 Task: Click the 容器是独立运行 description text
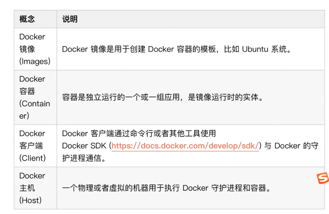tap(163, 97)
